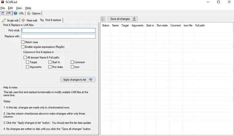
Task: Sort by the Name column header
Action: tap(115, 25)
